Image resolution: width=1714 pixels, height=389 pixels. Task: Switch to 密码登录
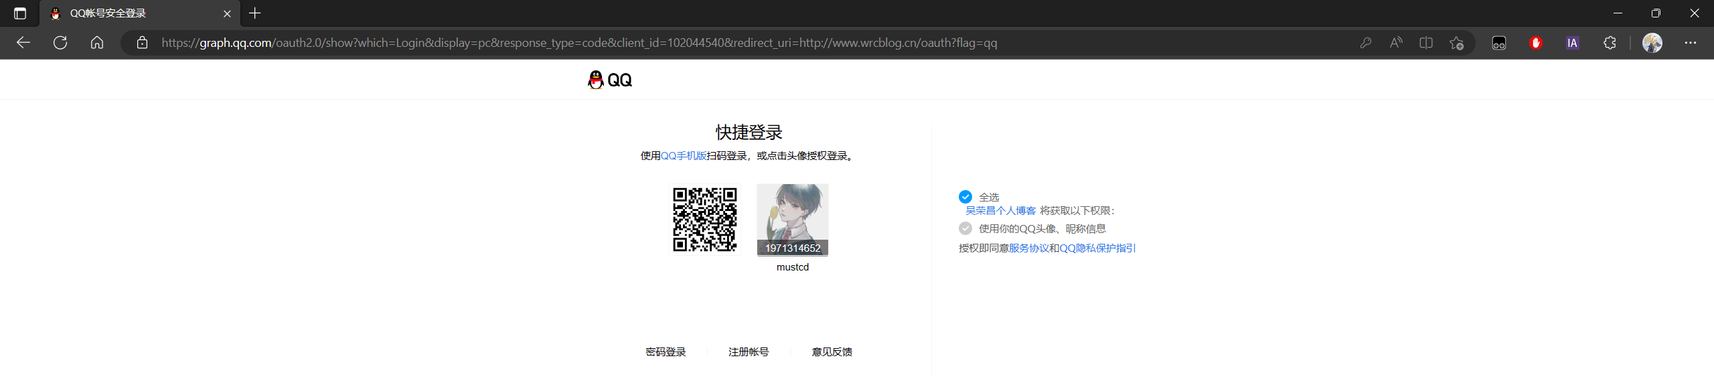[x=666, y=352]
